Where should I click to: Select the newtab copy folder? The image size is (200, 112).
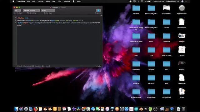(167, 50)
